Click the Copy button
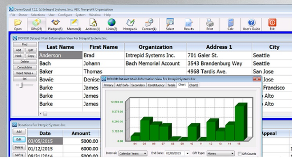Viewport: 292px width, 165px height. click(31, 56)
